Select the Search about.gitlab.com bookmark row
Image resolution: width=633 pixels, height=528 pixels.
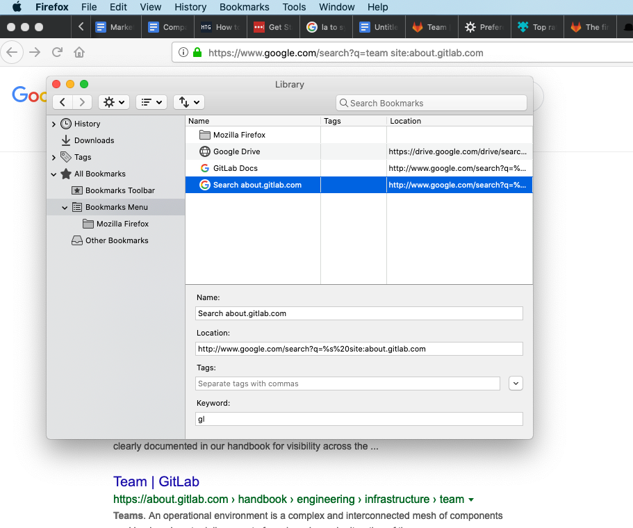pos(359,185)
